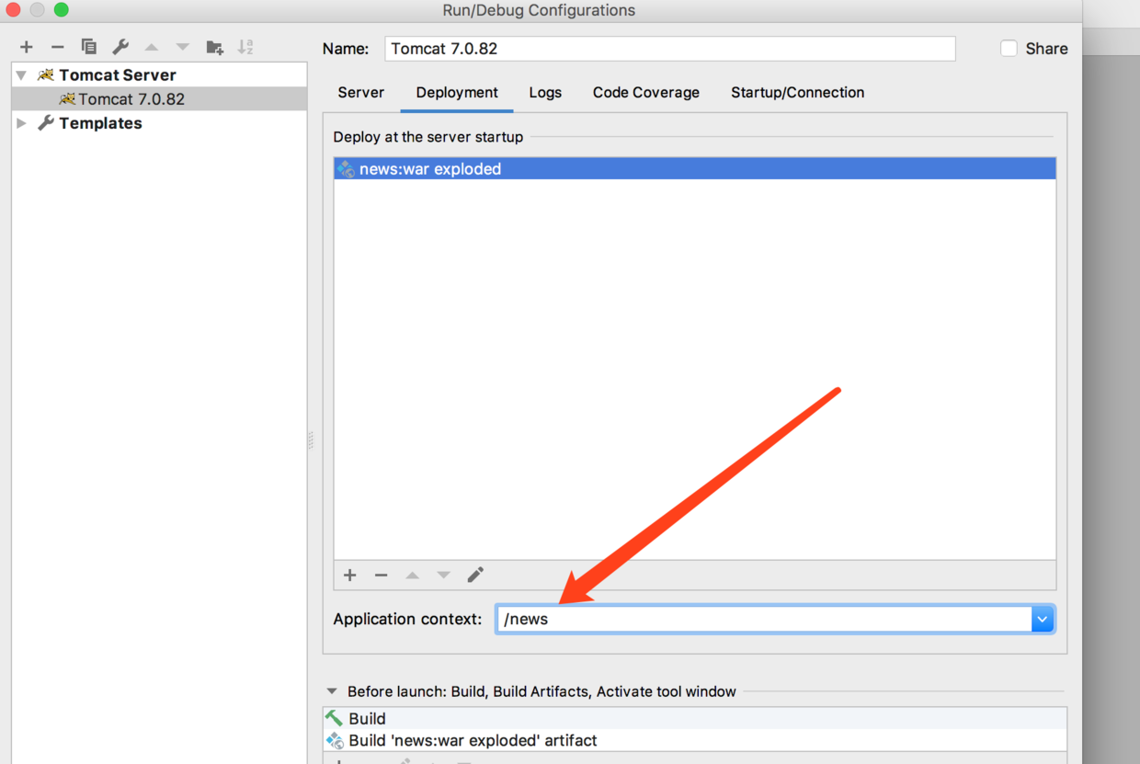Viewport: 1140px width, 764px height.
Task: Remove the selected run configuration
Action: pyautogui.click(x=57, y=47)
